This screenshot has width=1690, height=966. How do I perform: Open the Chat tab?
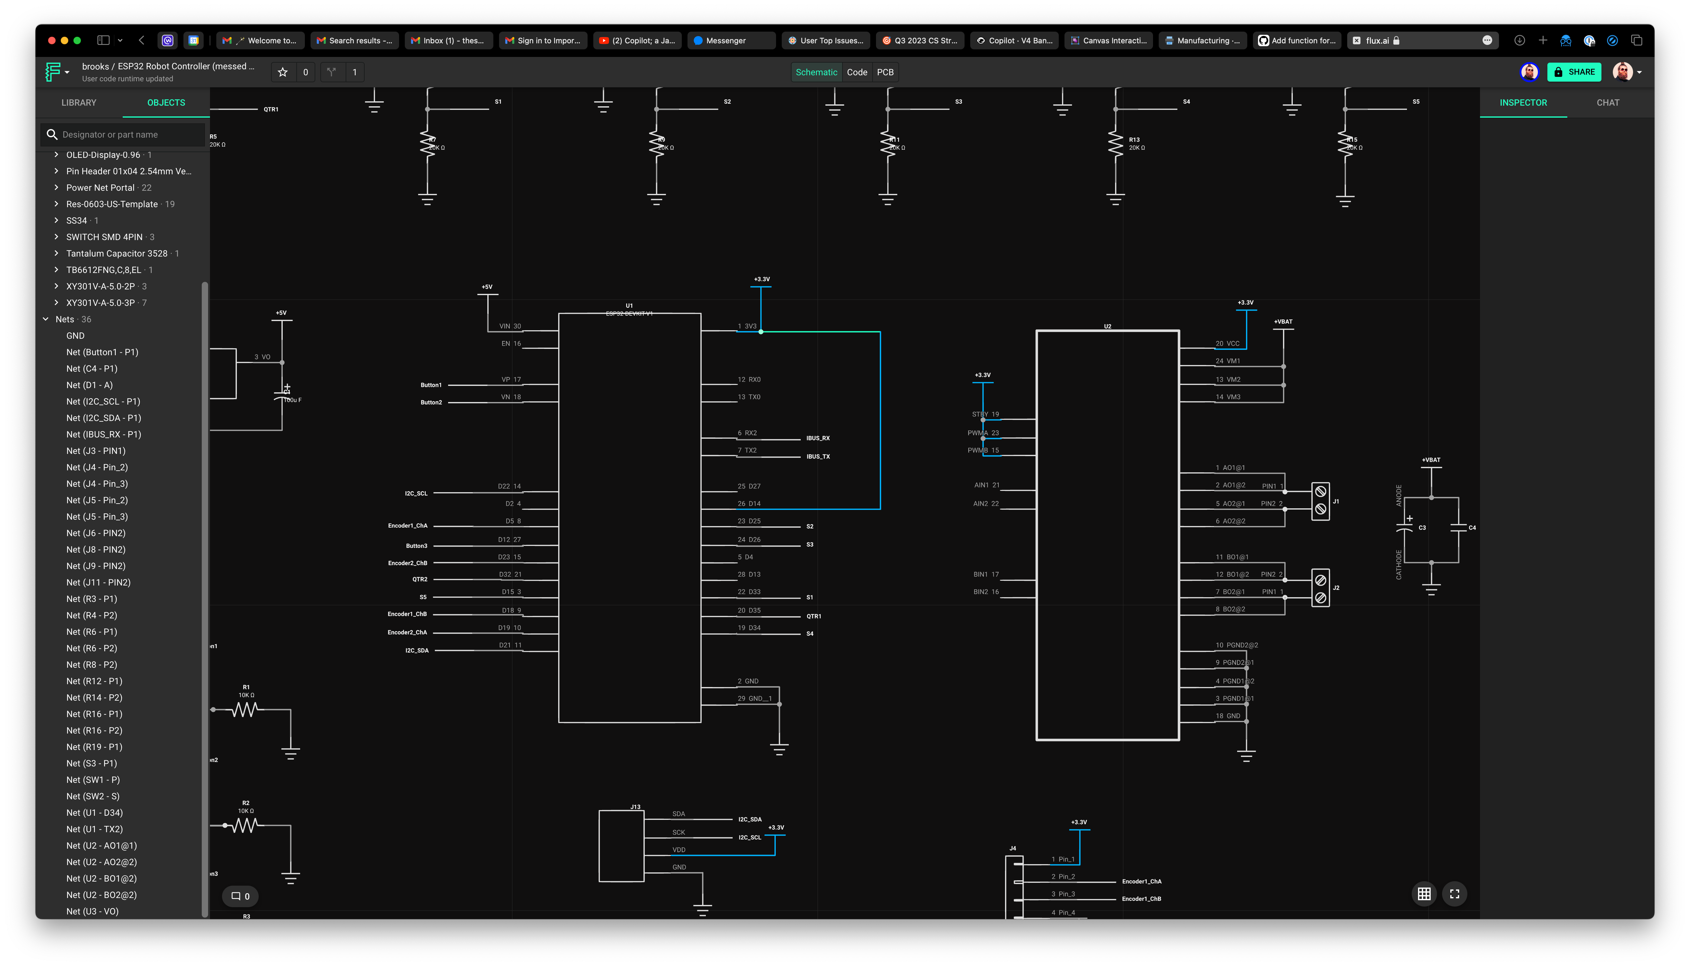click(1608, 103)
